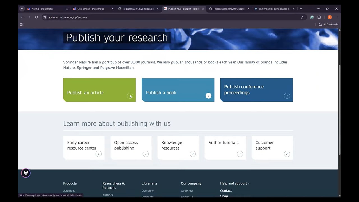Click the scrollbar up arrow
Image resolution: width=359 pixels, height=202 pixels.
(340, 30)
